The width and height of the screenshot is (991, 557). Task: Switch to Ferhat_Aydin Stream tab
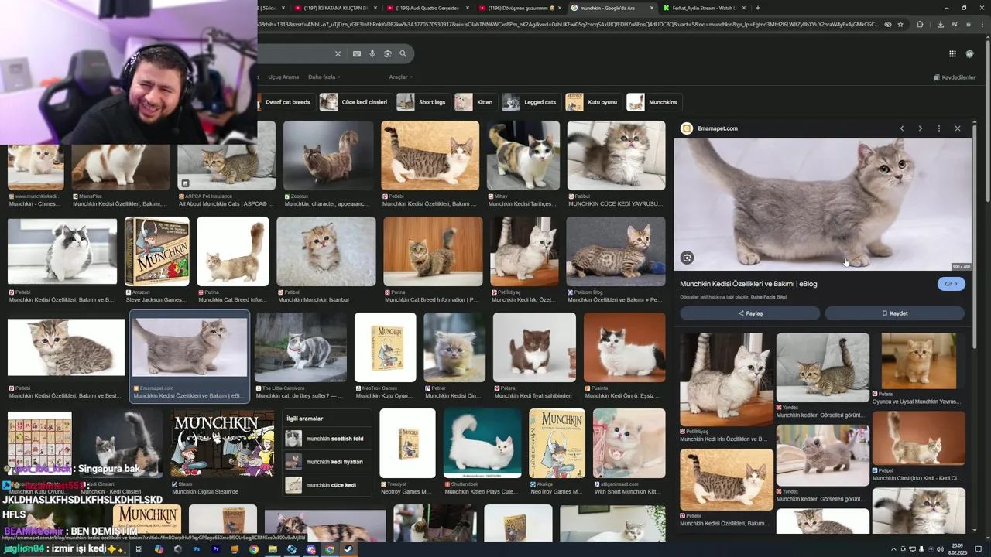(704, 8)
